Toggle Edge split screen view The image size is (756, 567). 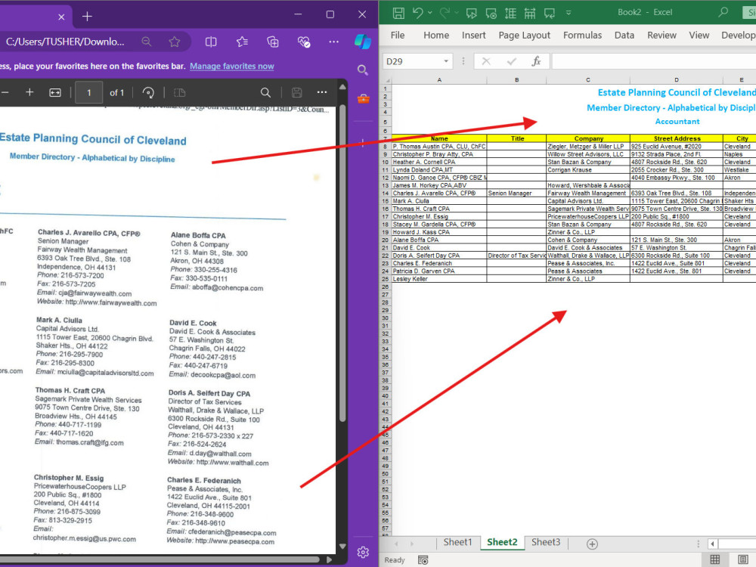211,42
